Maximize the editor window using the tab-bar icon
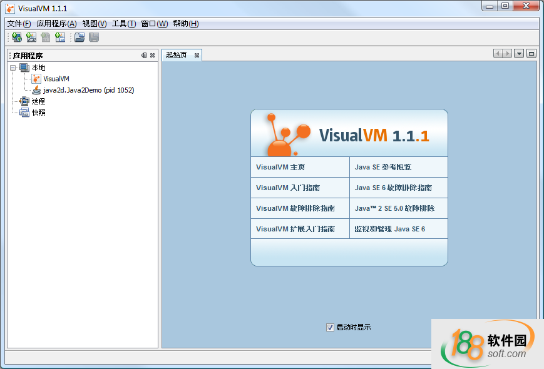 [x=531, y=54]
